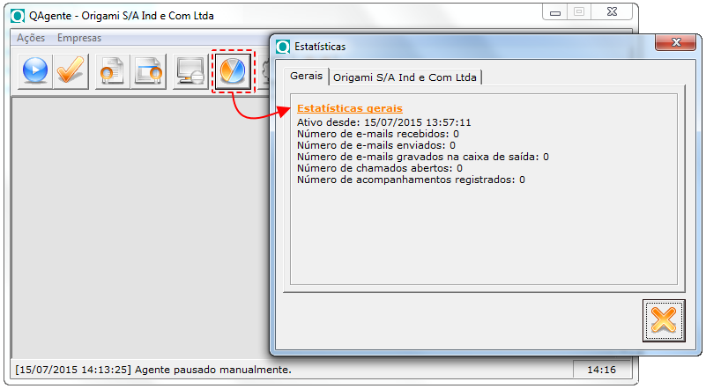Screen dimensions: 706x389
Task: Click 'Número de chamados abertos: 0' line
Action: (x=380, y=168)
